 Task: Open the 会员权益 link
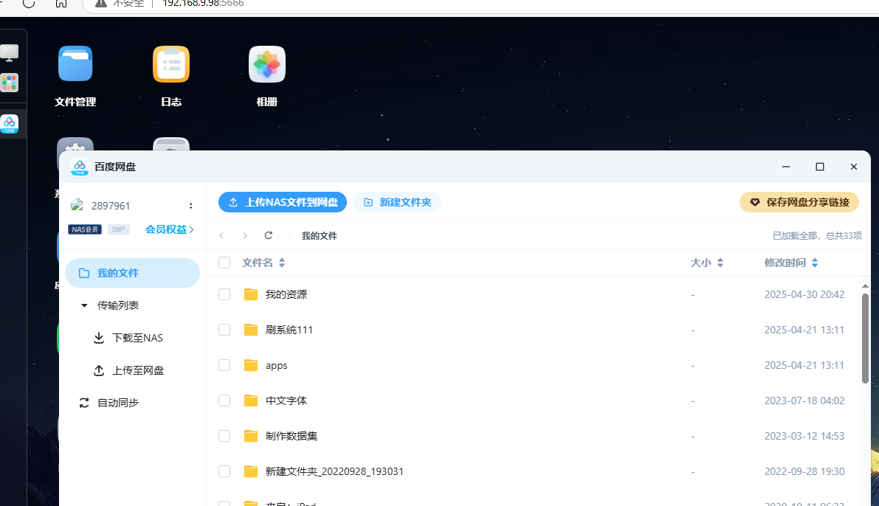(169, 229)
